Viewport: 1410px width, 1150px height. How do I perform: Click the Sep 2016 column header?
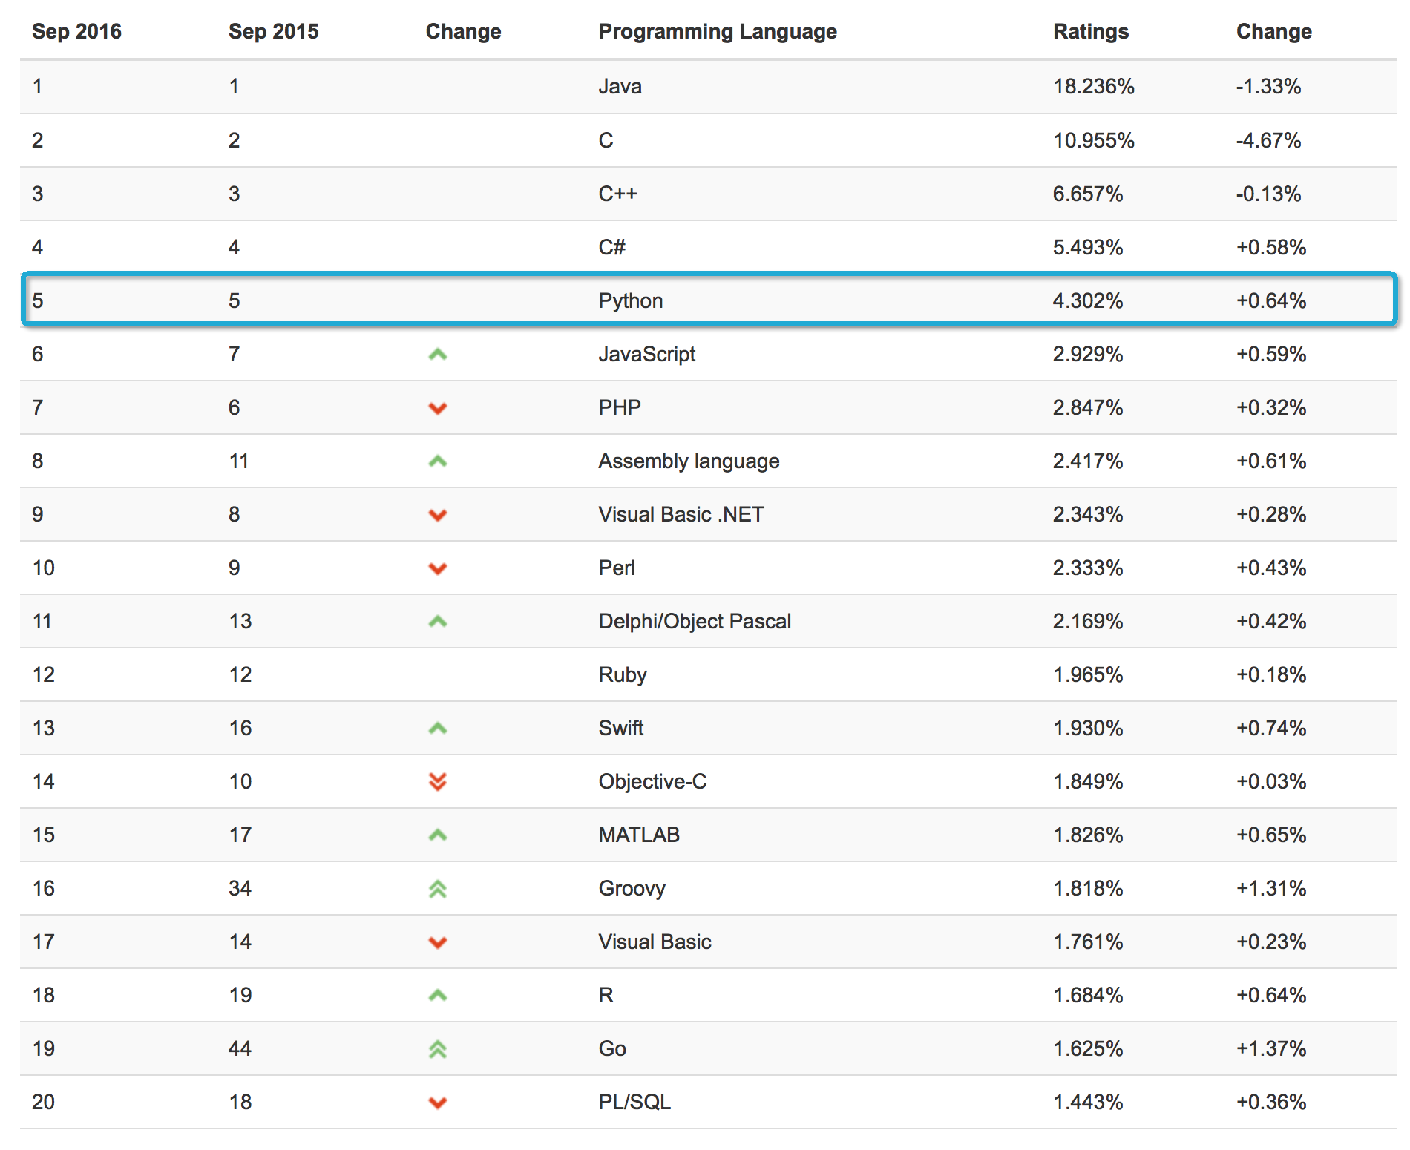76,31
